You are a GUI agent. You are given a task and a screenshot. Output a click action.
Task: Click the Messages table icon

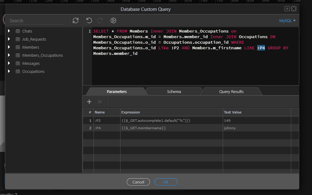click(x=18, y=63)
